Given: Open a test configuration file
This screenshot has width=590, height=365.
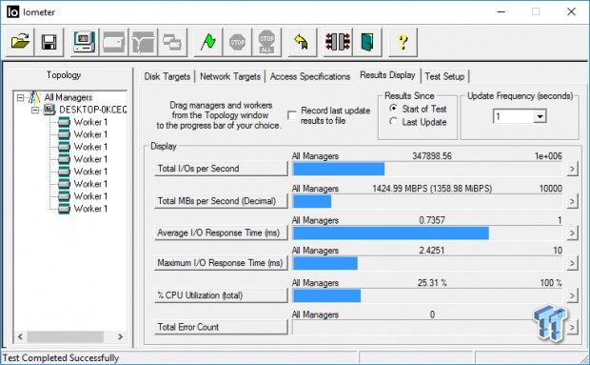Looking at the screenshot, I should pyautogui.click(x=20, y=42).
